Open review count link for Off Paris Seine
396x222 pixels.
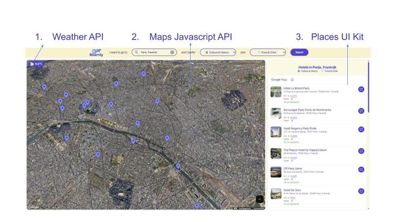click(293, 176)
